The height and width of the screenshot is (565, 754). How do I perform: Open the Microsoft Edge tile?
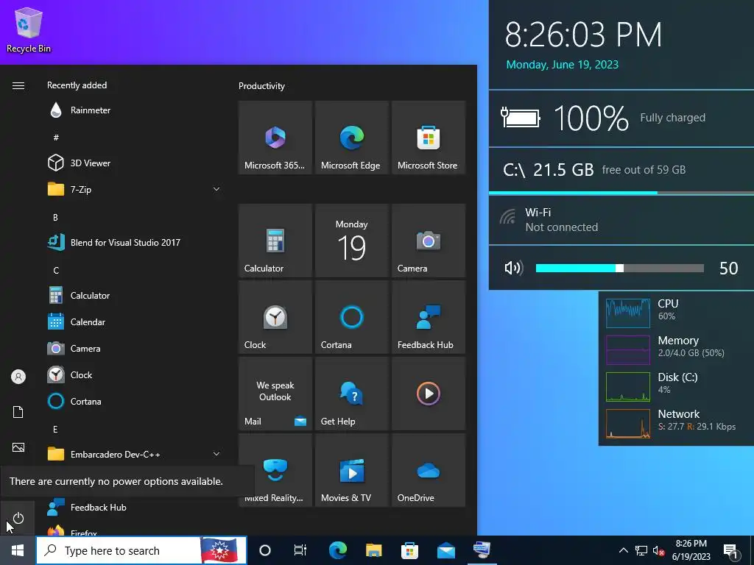coord(351,138)
